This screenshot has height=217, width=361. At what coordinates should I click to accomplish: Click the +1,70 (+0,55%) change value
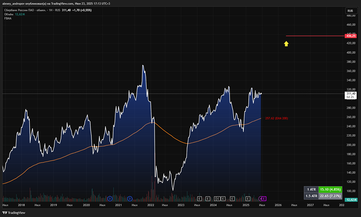[82, 10]
